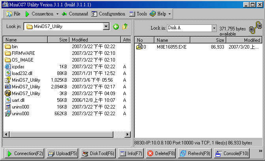
Task: Select the load232.dll file icon
Action: pos(8,73)
